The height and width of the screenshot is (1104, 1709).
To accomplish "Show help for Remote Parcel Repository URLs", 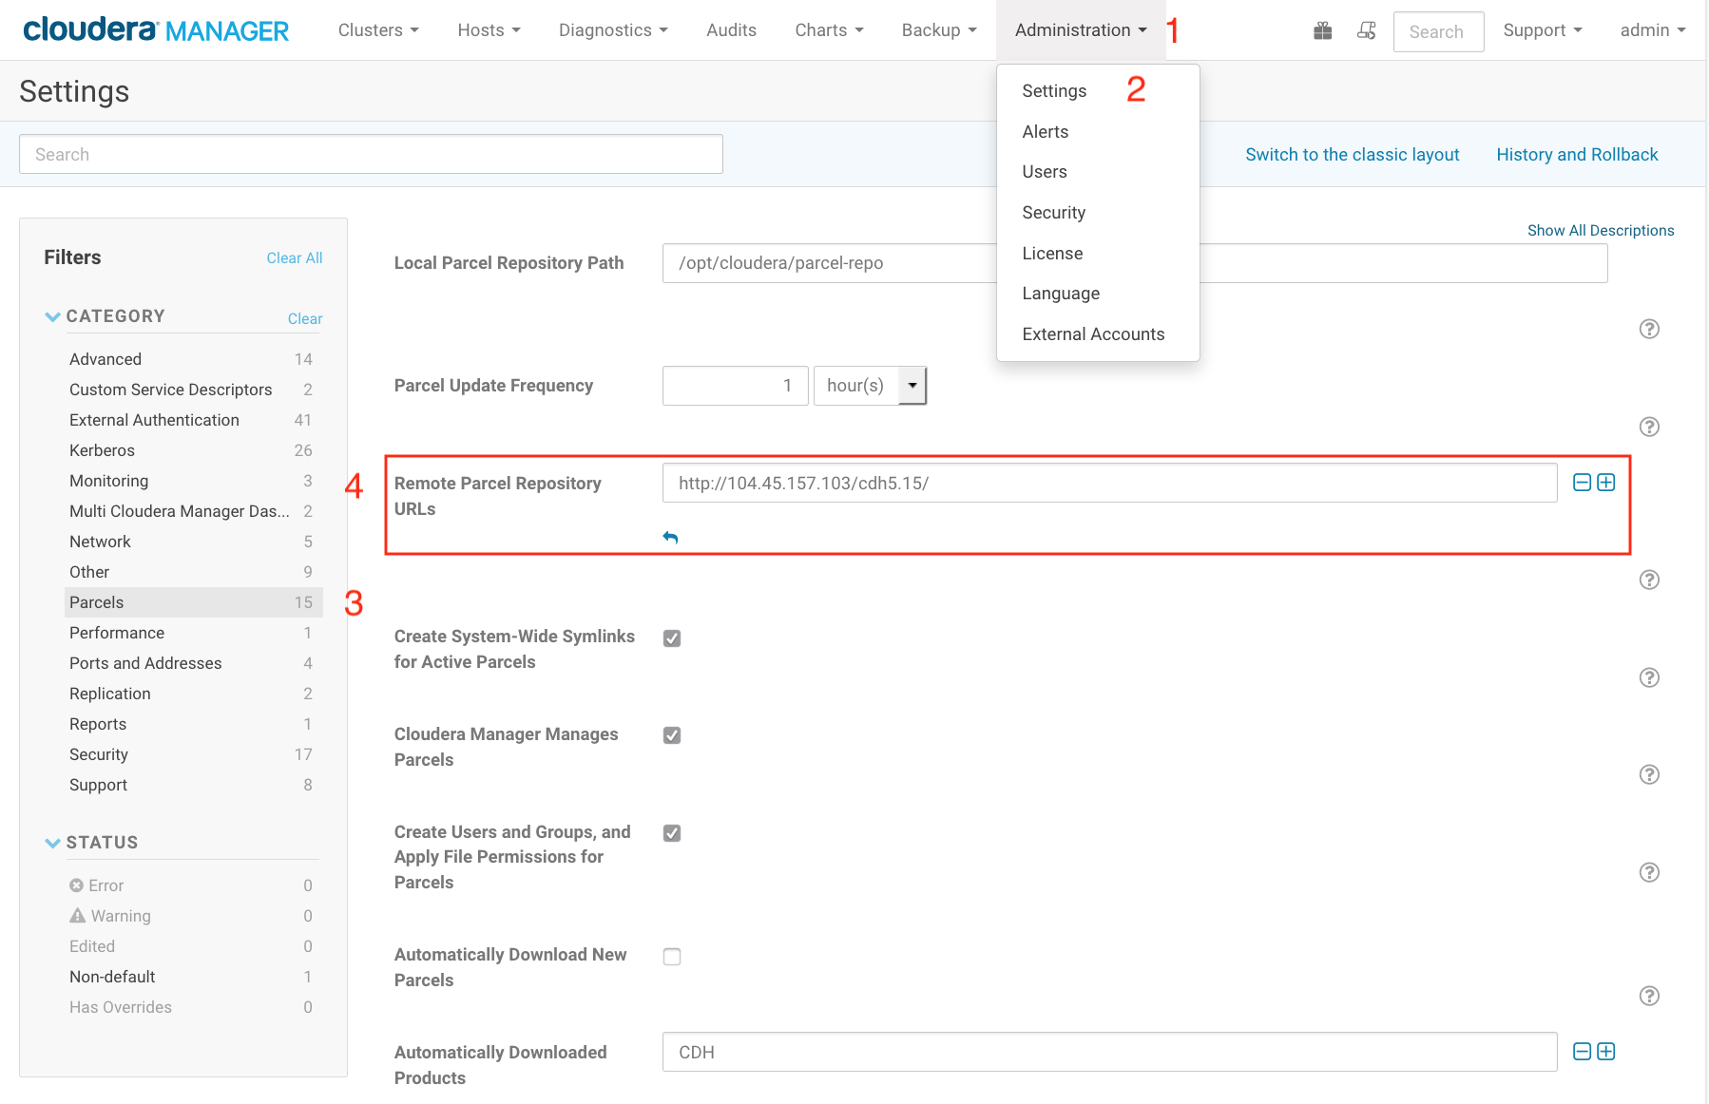I will pos(1649,580).
